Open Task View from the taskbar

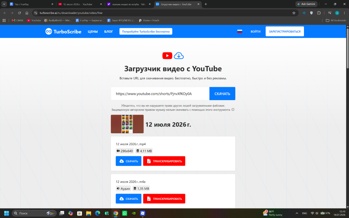[x=62, y=213]
